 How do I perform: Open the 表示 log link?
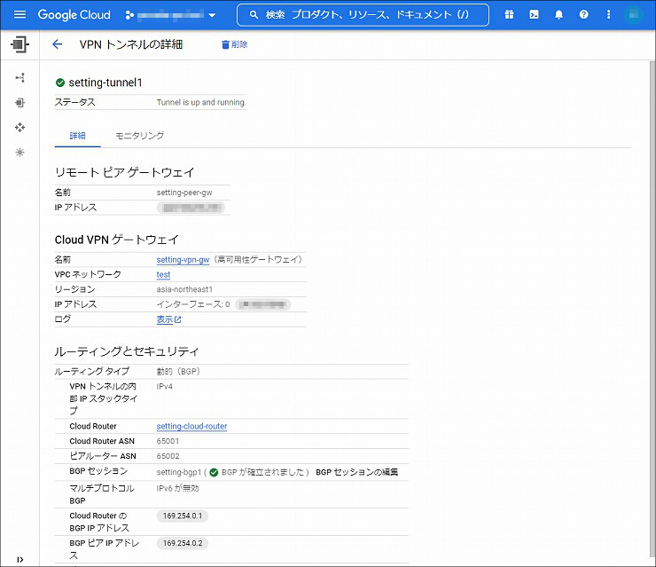tap(168, 319)
